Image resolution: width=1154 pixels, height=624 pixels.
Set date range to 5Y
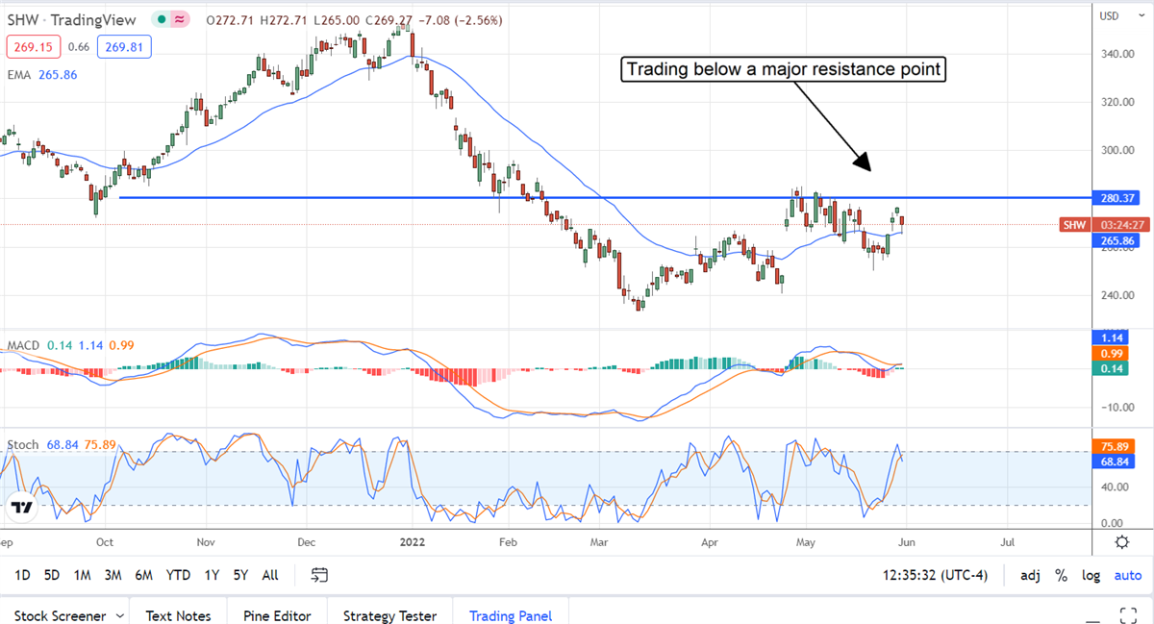click(x=240, y=575)
